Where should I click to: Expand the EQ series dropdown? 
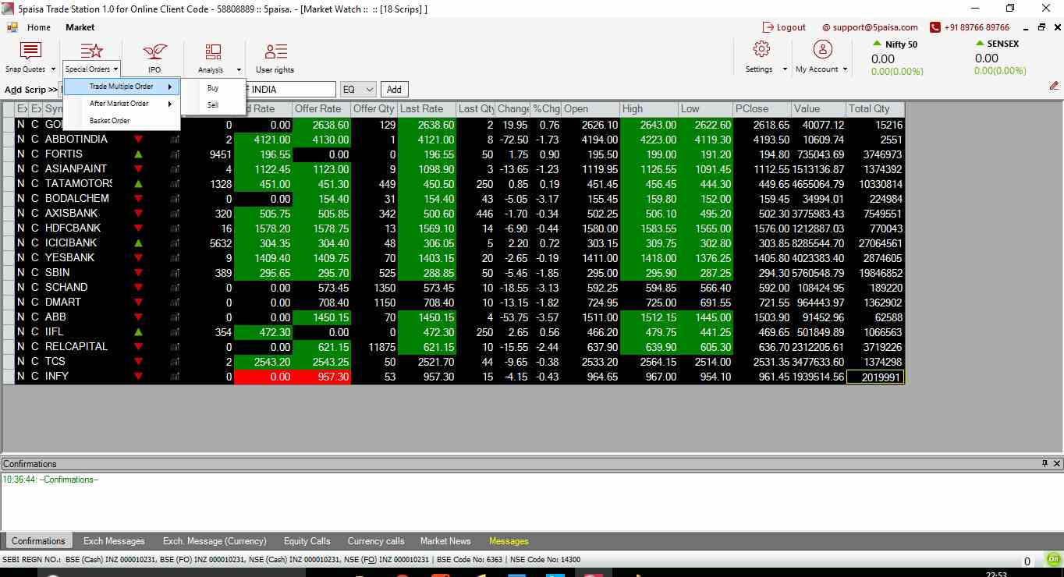tap(369, 90)
